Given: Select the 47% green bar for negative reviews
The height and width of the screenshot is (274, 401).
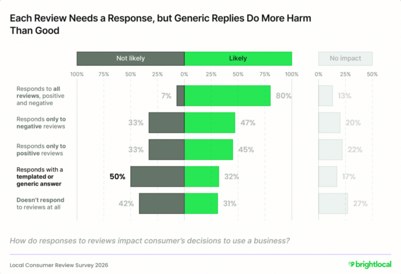Looking at the screenshot, I should click(x=210, y=122).
